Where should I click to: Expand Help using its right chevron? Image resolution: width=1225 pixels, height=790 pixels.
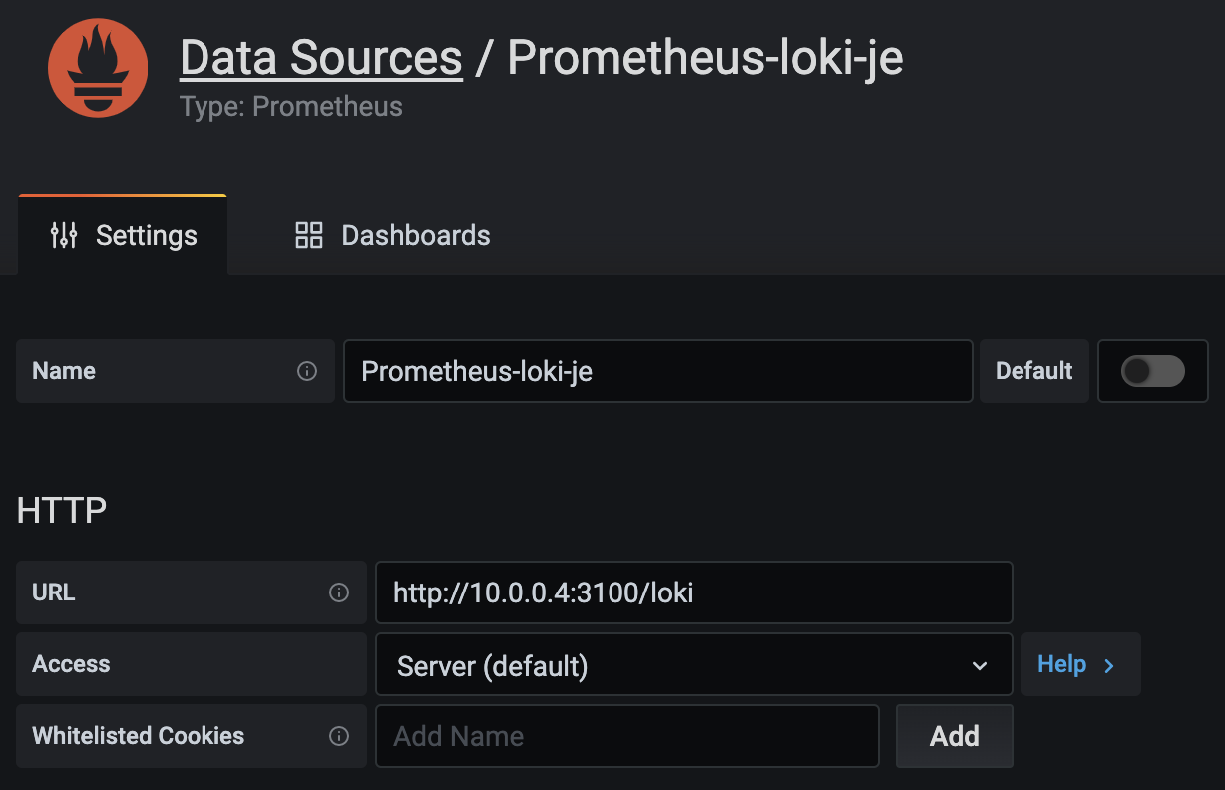click(1109, 665)
